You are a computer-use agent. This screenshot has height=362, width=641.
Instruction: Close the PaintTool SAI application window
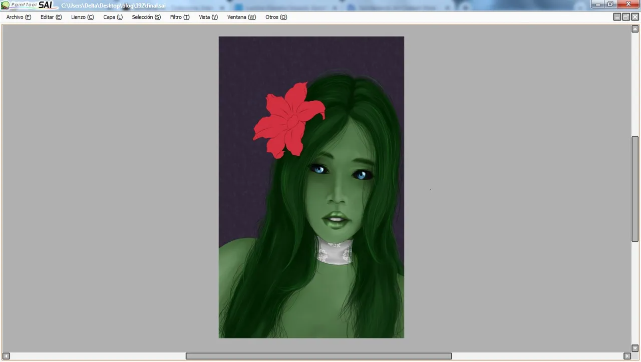coord(628,5)
